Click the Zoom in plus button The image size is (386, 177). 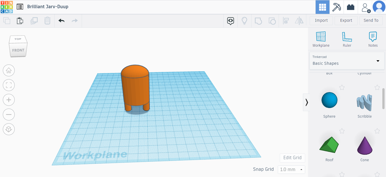pyautogui.click(x=8, y=100)
